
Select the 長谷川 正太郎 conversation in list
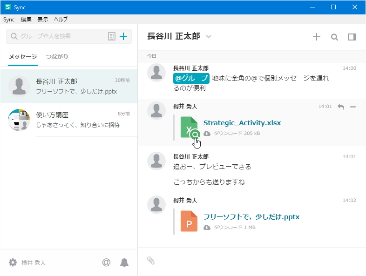[x=69, y=86]
